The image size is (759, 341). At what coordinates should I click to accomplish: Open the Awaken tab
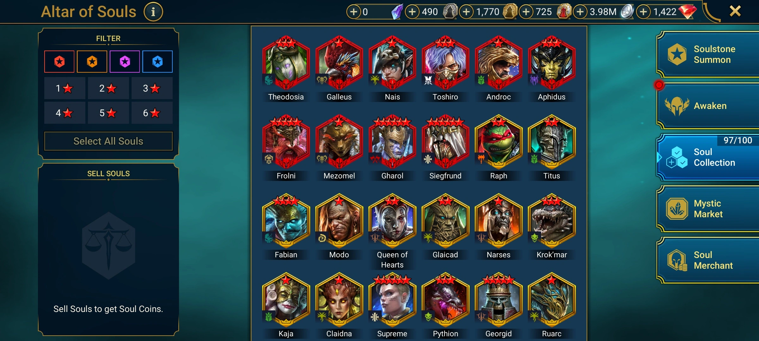tap(708, 106)
